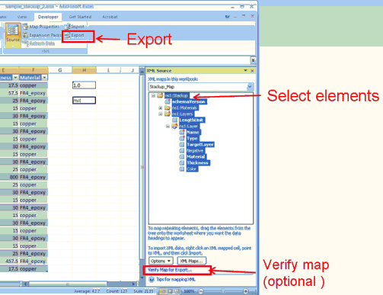Click the ns1:Materials folder icon
Viewport: 383px width, 295px height.
click(x=168, y=107)
